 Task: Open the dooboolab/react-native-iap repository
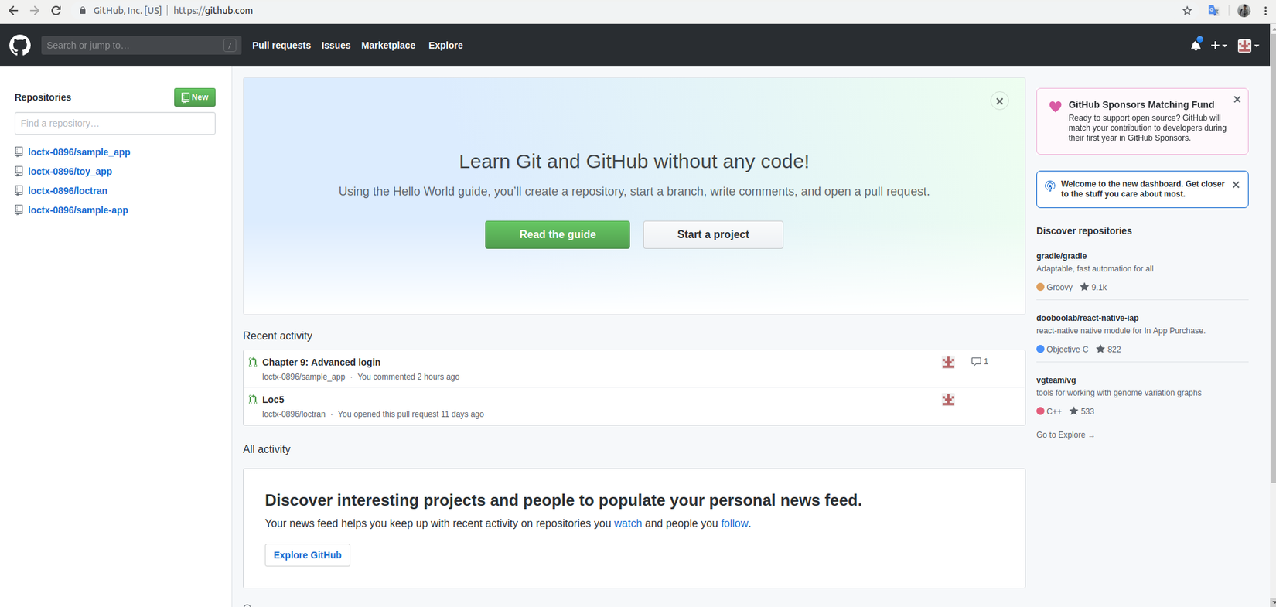coord(1087,318)
